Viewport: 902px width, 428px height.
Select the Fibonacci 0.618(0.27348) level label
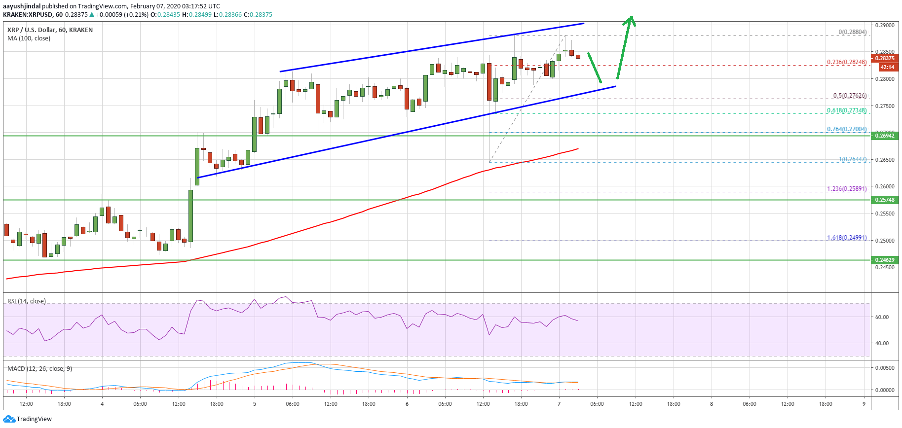tap(847, 110)
